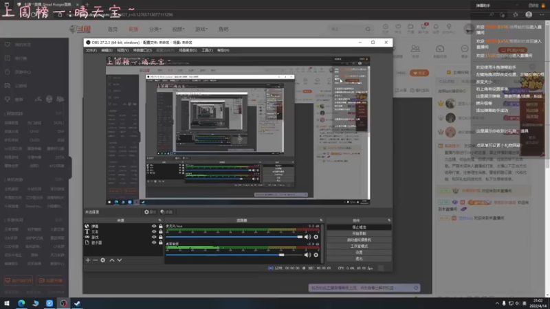Toggle visibility eye for the 显示器 source
The height and width of the screenshot is (309, 550).
tap(154, 242)
